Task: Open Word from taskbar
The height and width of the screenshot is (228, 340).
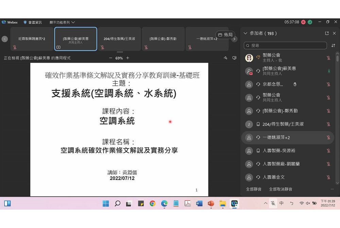Action: [x=199, y=203]
